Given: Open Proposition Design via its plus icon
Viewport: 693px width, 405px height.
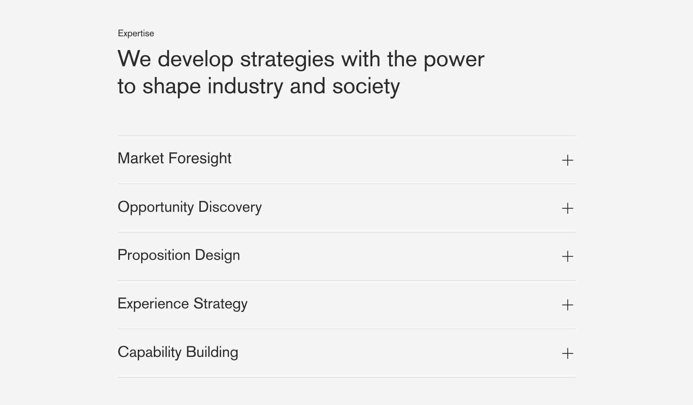Looking at the screenshot, I should coord(567,256).
